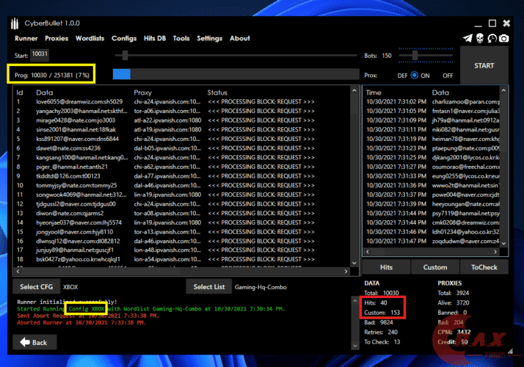Image resolution: width=524 pixels, height=367 pixels.
Task: Click the Select CFG button
Action: click(x=37, y=287)
